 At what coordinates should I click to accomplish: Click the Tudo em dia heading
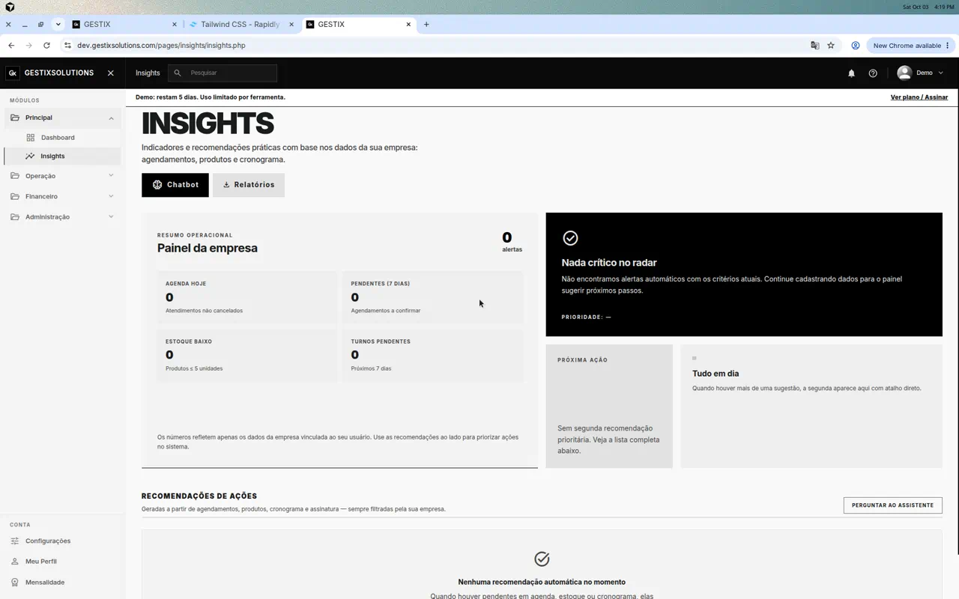tap(716, 374)
